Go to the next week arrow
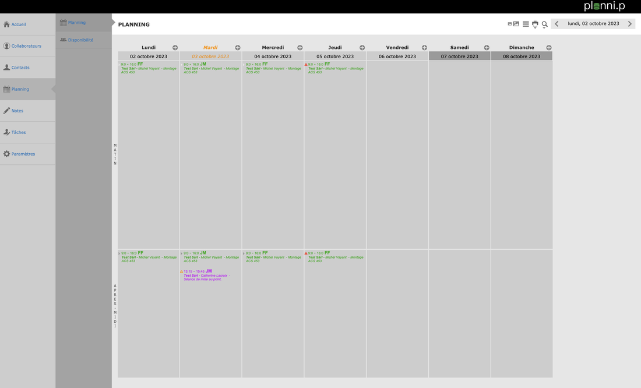 (629, 24)
